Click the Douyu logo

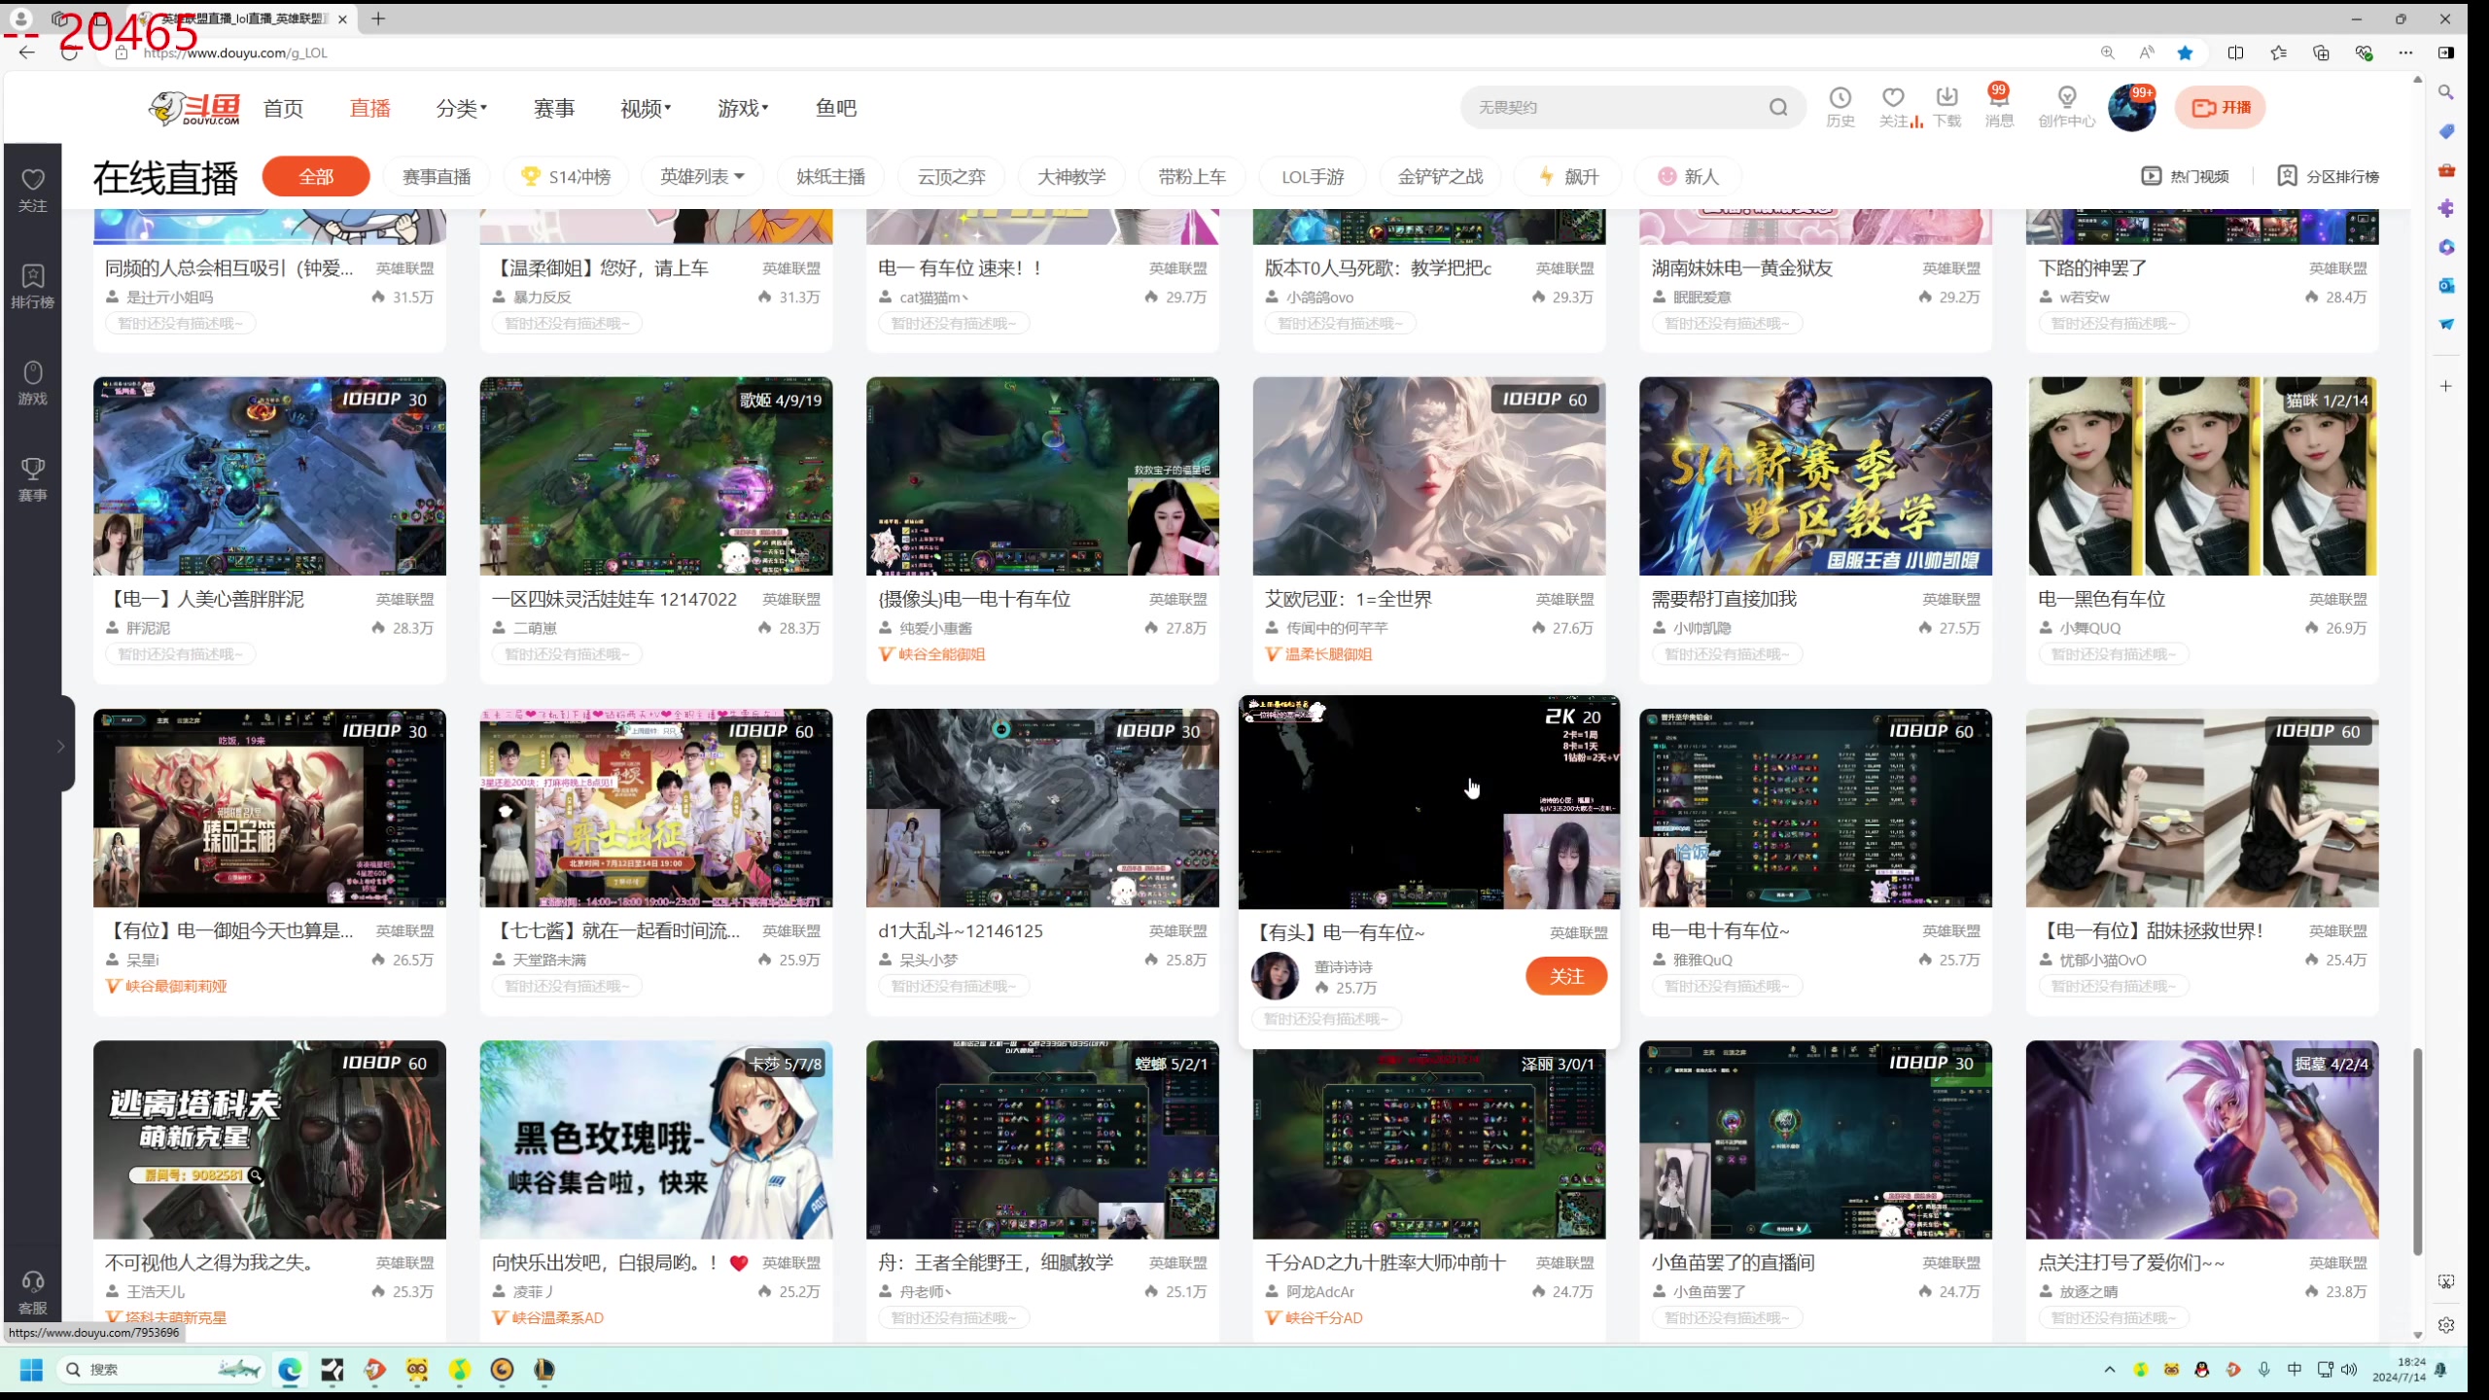[194, 108]
